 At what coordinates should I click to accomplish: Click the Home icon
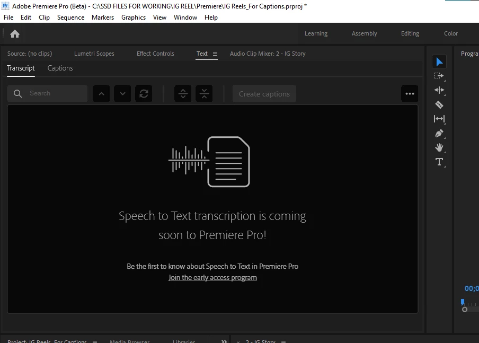click(15, 33)
